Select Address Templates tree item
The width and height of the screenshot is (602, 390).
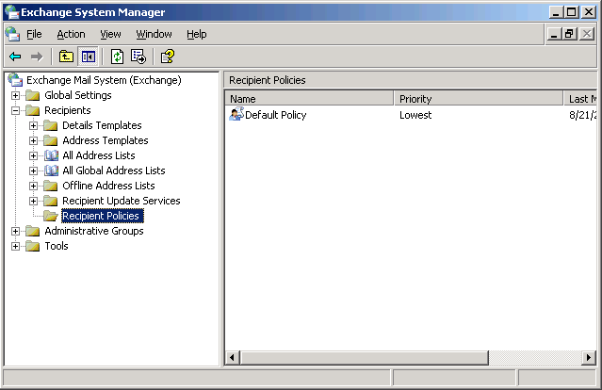[106, 140]
